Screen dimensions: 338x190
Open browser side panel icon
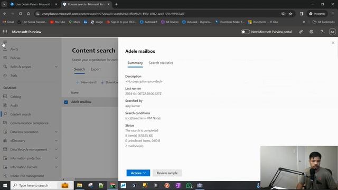pyautogui.click(x=302, y=14)
